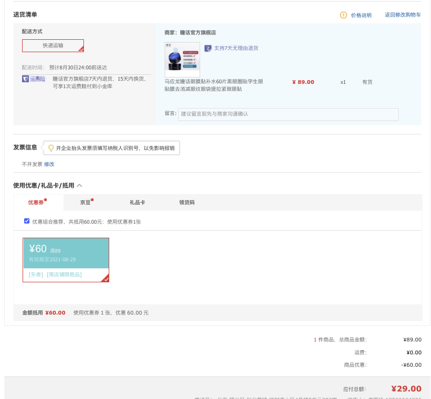Screen dimensions: 431x399
Task: Click delivery time 预计8月30日24:00前送达
Action: (78, 68)
